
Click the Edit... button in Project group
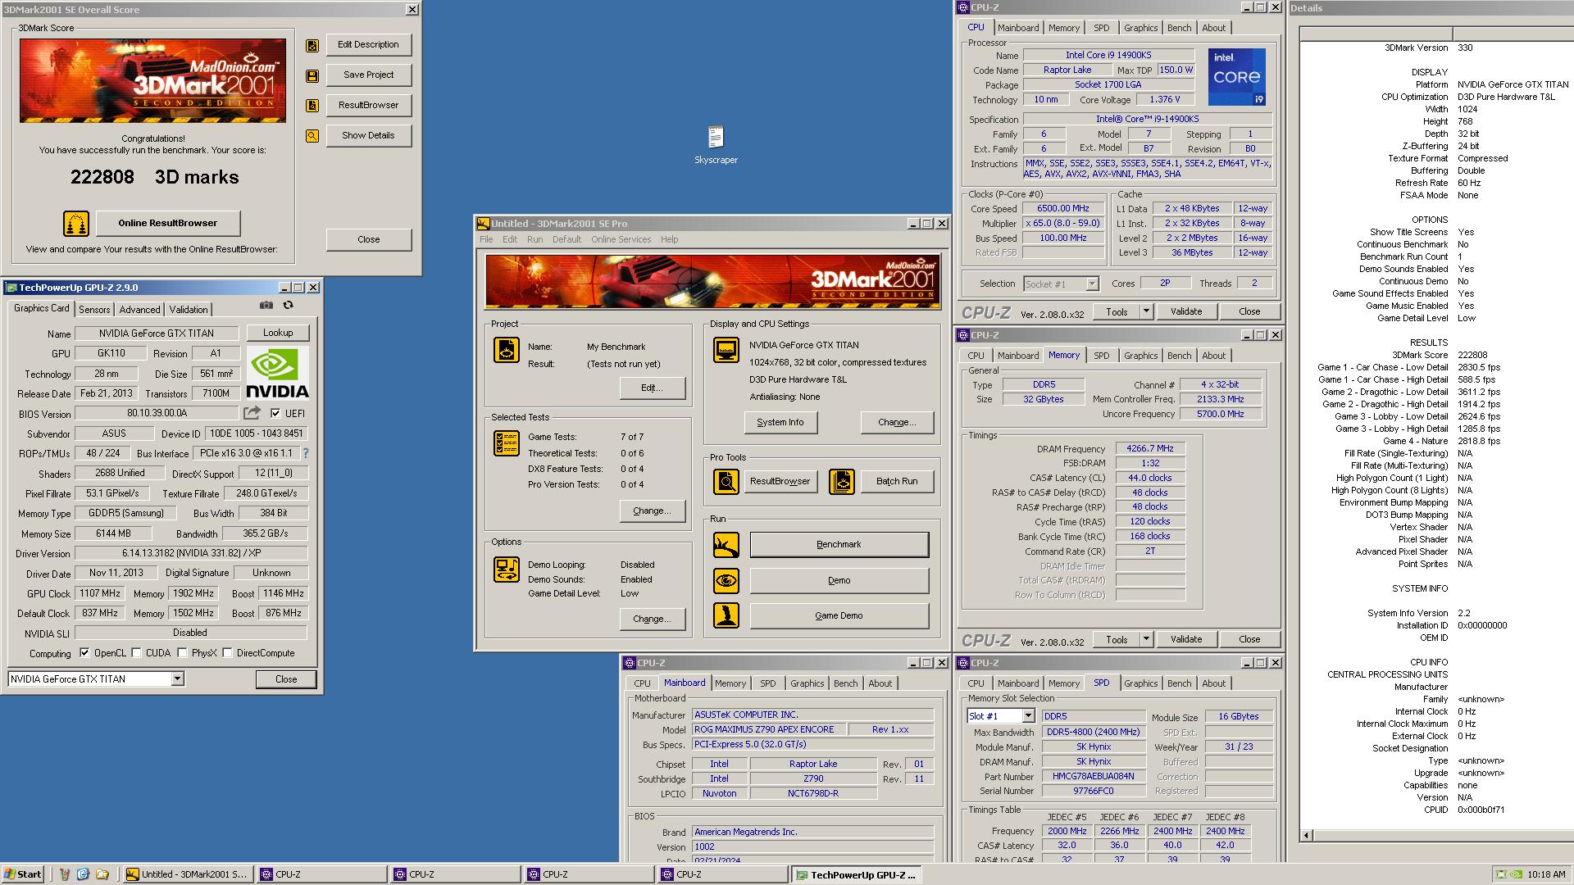653,388
